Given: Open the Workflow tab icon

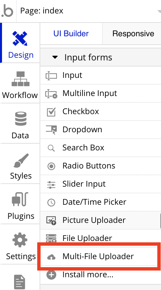Looking at the screenshot, I should click(20, 79).
